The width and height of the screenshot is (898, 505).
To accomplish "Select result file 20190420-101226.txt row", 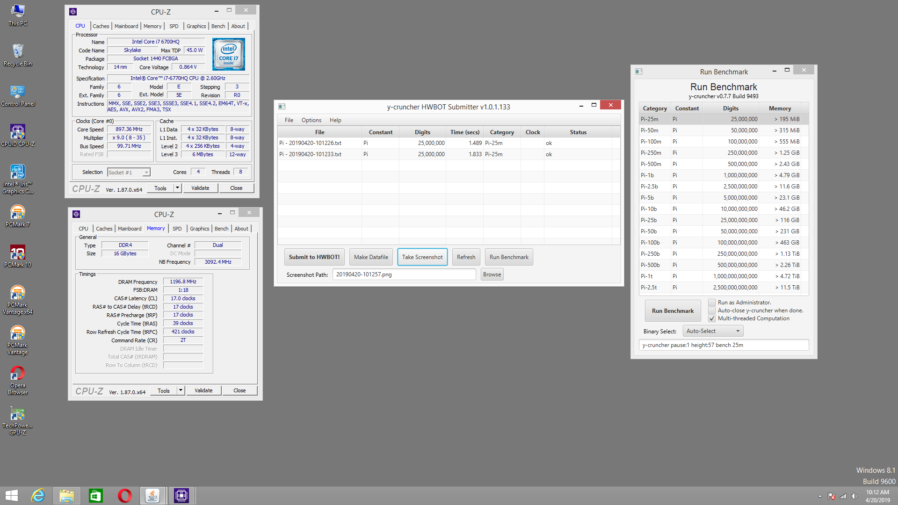I will [x=449, y=143].
